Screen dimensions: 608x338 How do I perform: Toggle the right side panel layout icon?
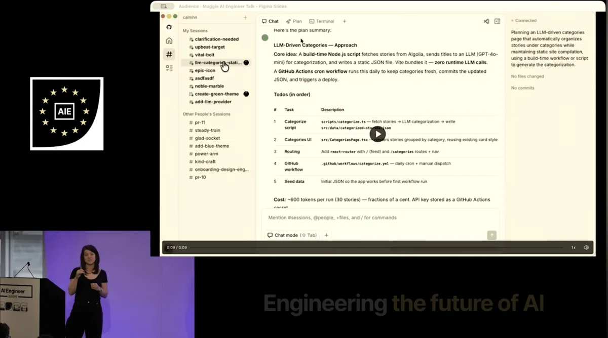[x=497, y=21]
